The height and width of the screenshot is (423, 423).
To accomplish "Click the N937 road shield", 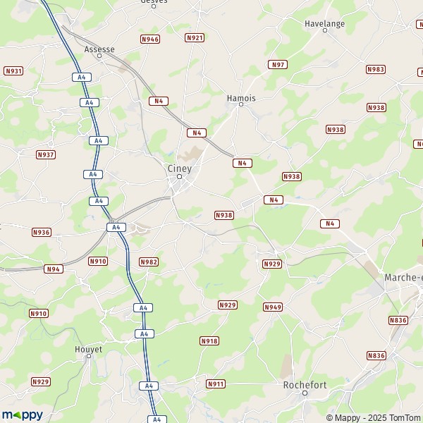I will pos(46,155).
